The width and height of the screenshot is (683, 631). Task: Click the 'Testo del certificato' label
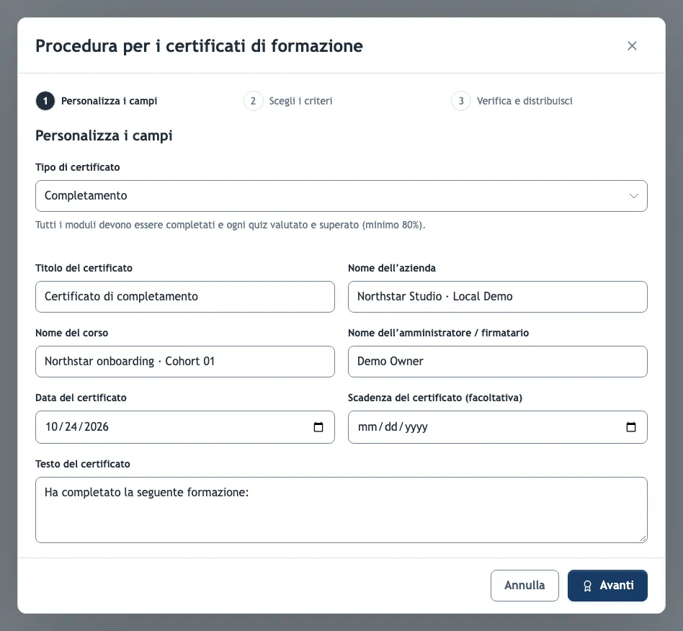[x=83, y=464]
